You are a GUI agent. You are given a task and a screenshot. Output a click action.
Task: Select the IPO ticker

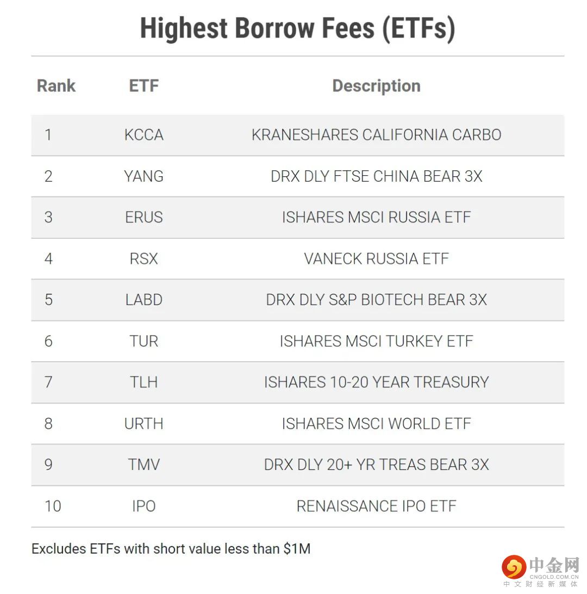coord(143,506)
